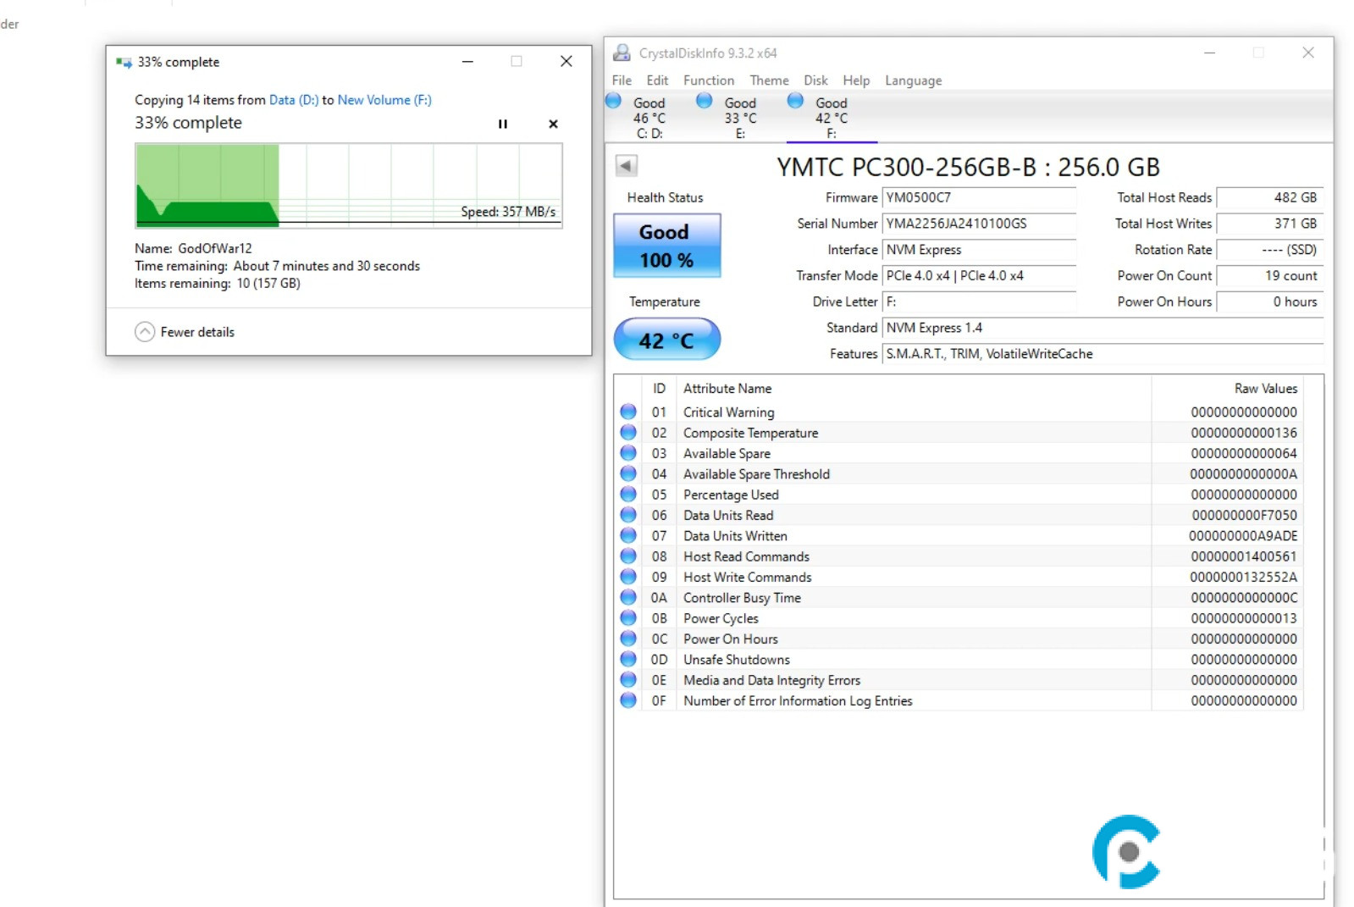This screenshot has height=907, width=1354.
Task: Click the status icon for Percentage Used
Action: [628, 494]
